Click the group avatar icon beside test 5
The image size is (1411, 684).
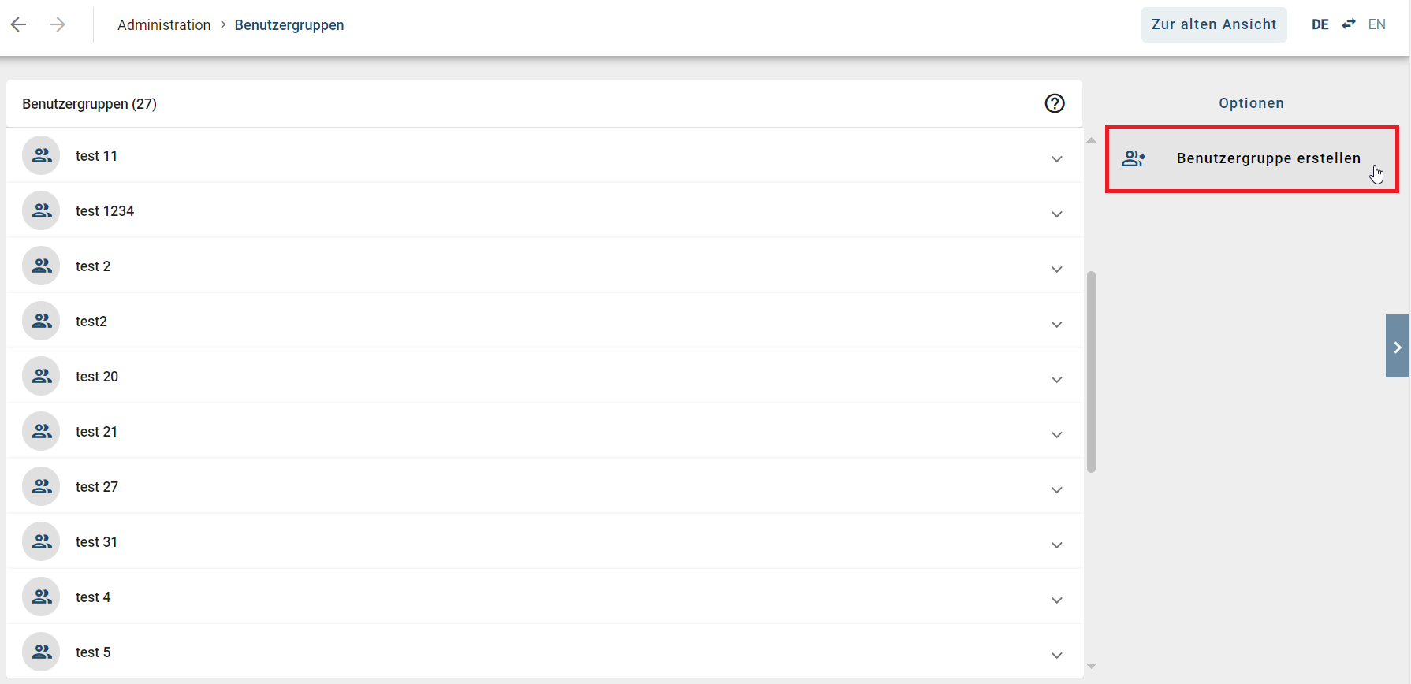[x=41, y=652]
